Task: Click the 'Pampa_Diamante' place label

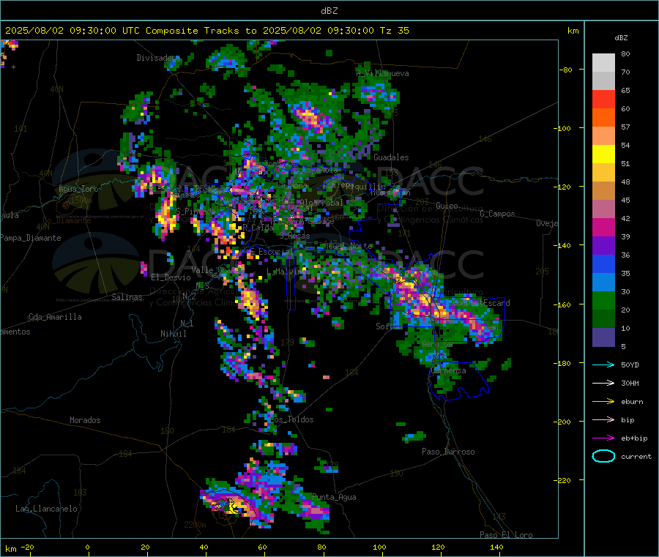Action: pyautogui.click(x=31, y=238)
